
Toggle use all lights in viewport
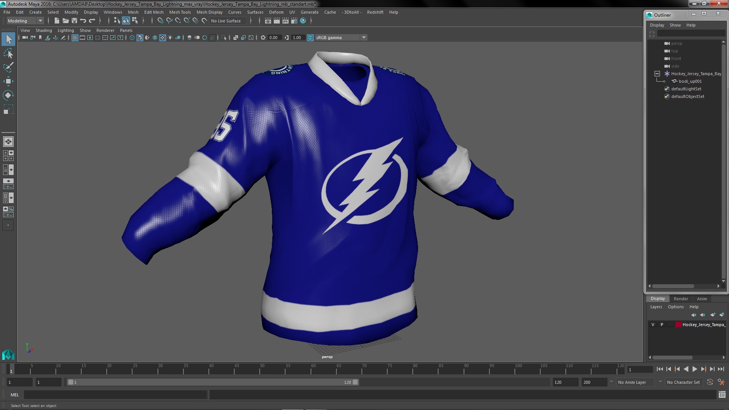170,38
